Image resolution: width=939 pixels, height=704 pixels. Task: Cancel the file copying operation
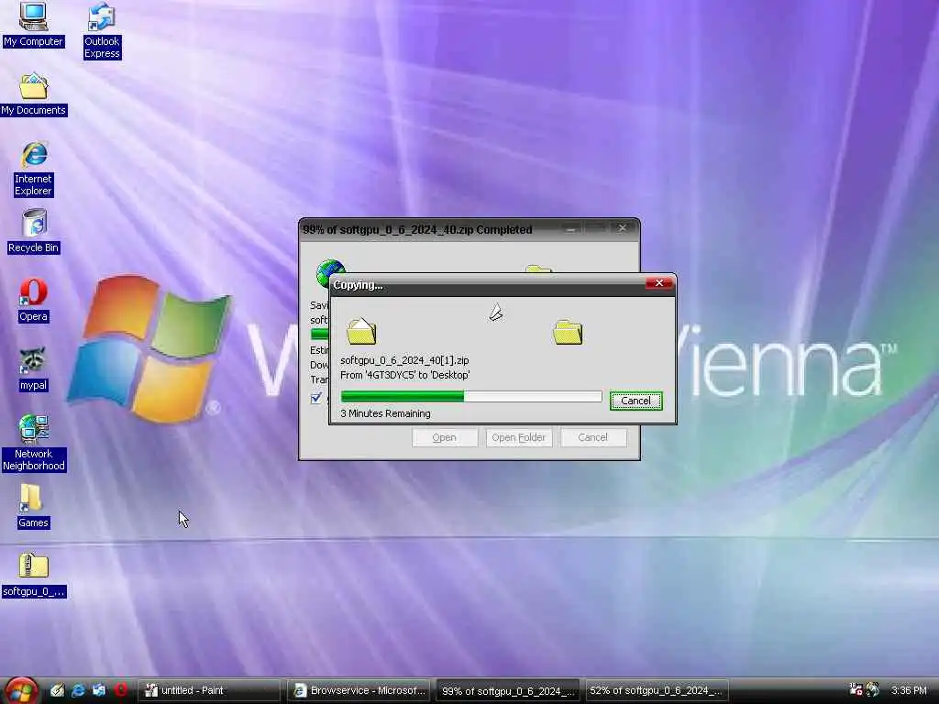click(x=636, y=401)
